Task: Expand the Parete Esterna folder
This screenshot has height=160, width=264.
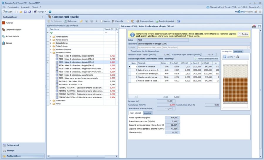Action: pyautogui.click(x=50, y=37)
